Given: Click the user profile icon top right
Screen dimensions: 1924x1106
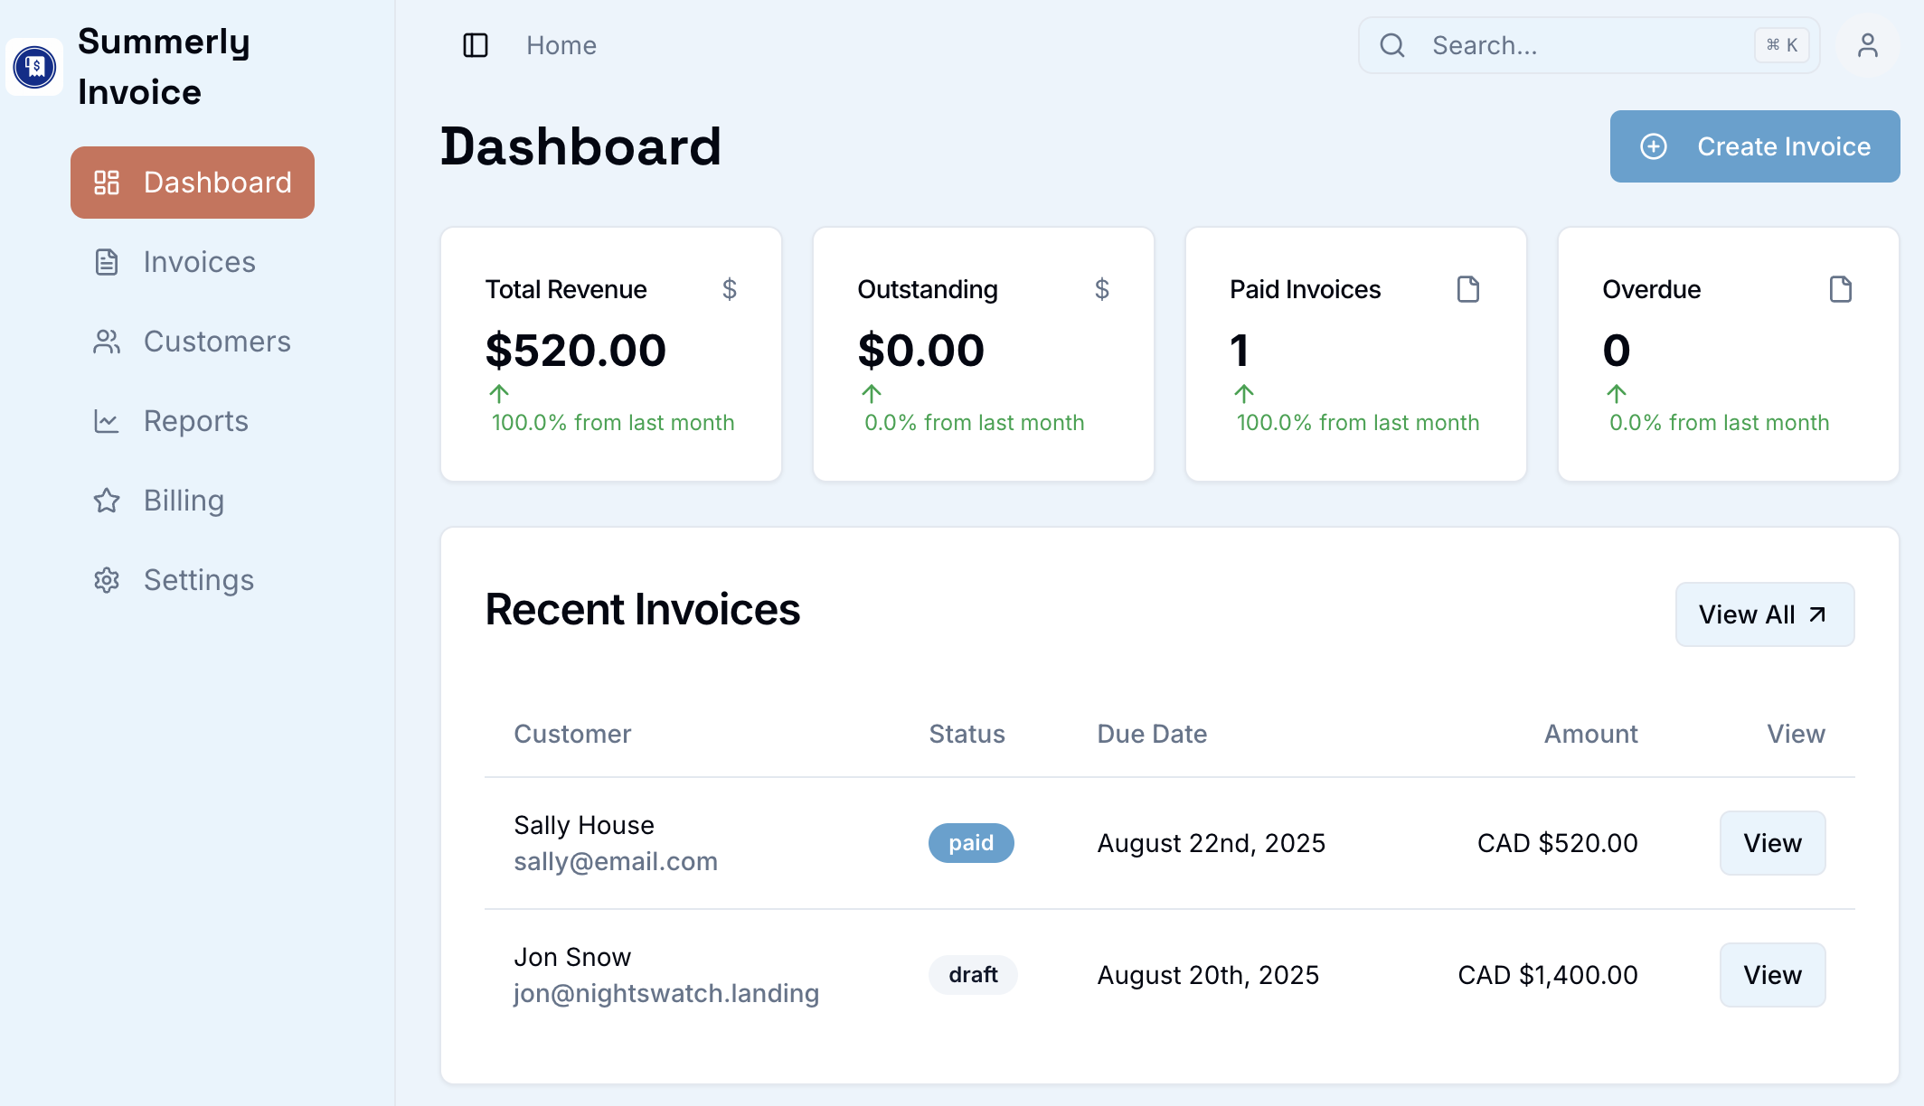Looking at the screenshot, I should (1867, 44).
